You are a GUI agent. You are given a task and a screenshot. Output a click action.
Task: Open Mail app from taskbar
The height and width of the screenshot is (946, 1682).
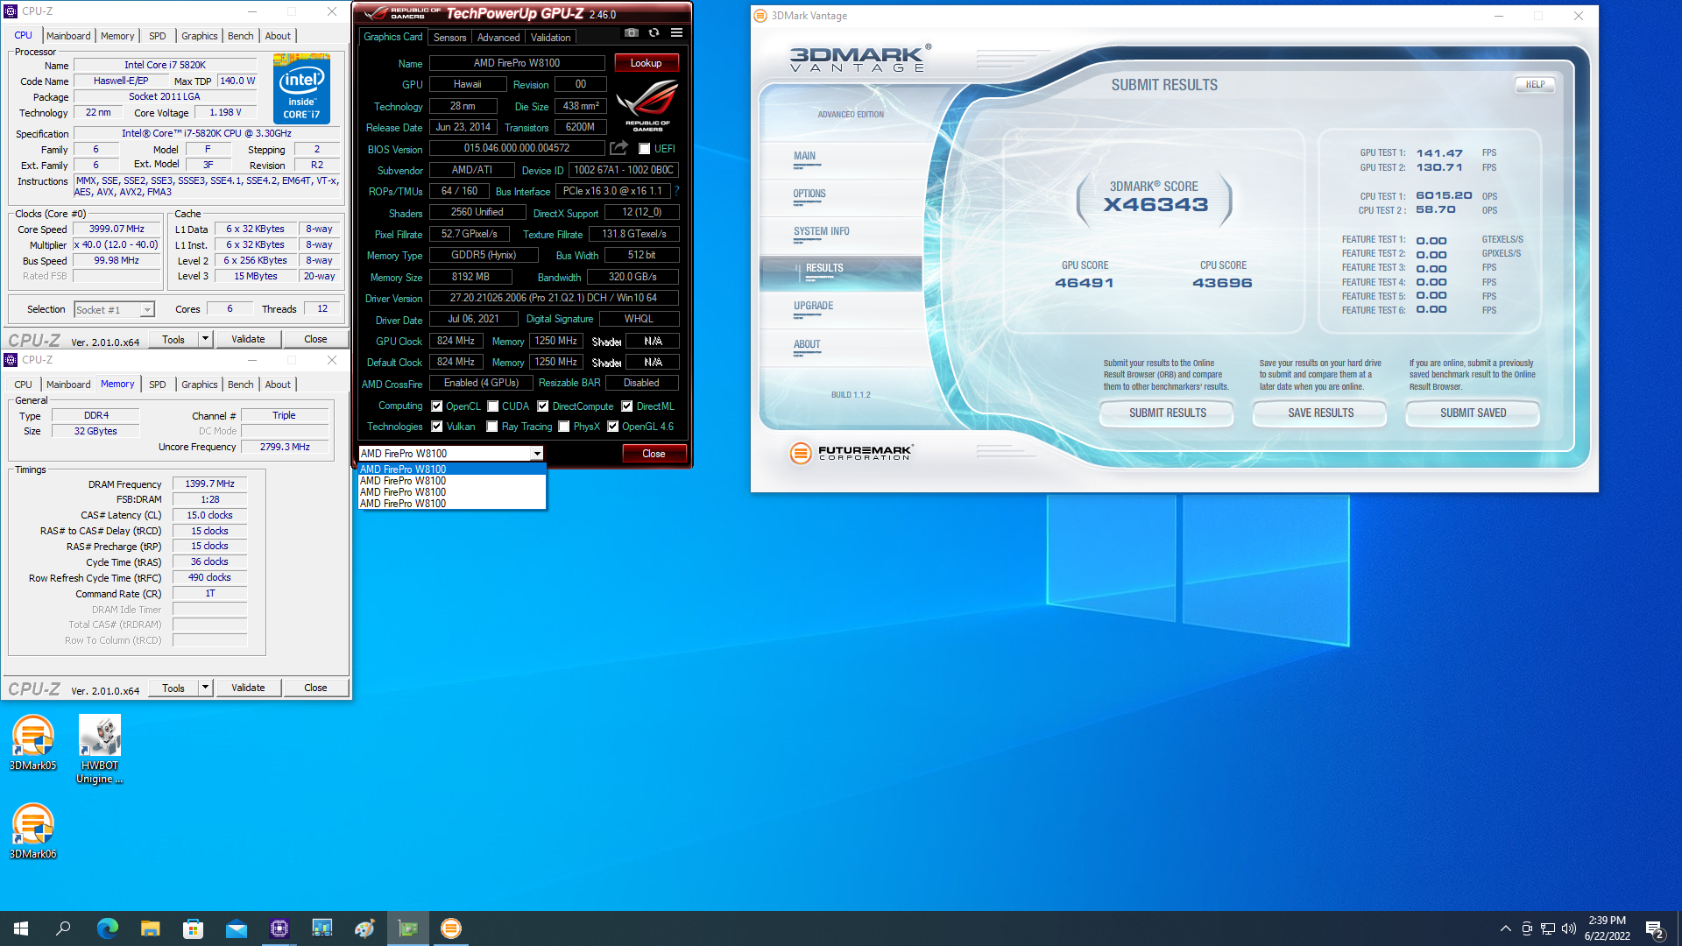(x=236, y=928)
